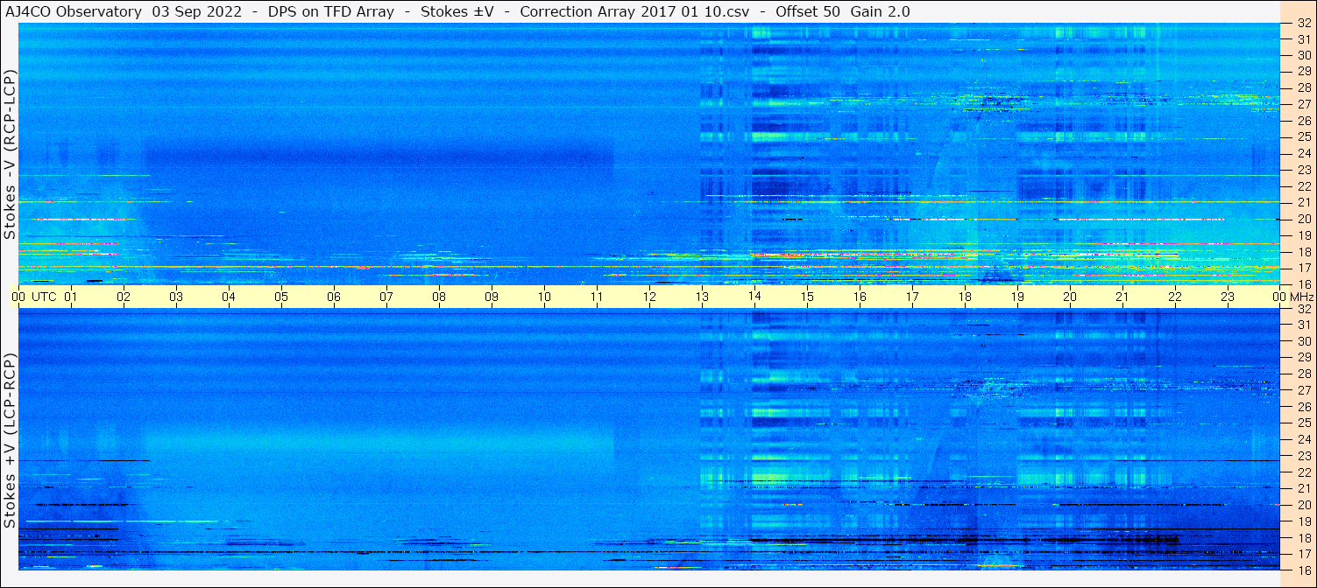This screenshot has width=1317, height=588.
Task: Click "Stokes ±V" in the title line
Action: pos(457,11)
